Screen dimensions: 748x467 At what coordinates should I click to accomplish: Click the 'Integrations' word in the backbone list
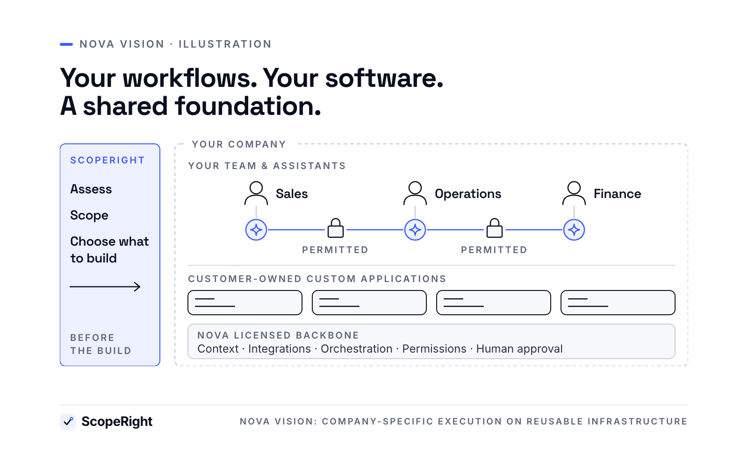tap(280, 349)
